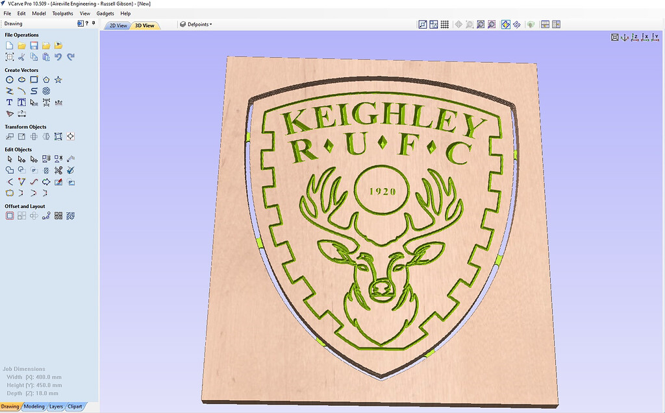The width and height of the screenshot is (665, 413).
Task: Collapse the Edit Objects section
Action: 20,150
